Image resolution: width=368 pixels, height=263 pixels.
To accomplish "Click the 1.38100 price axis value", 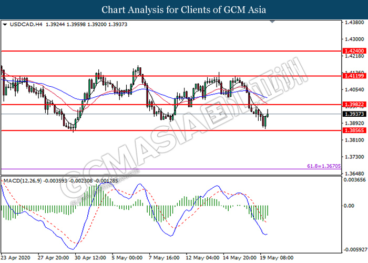I will point(354,140).
